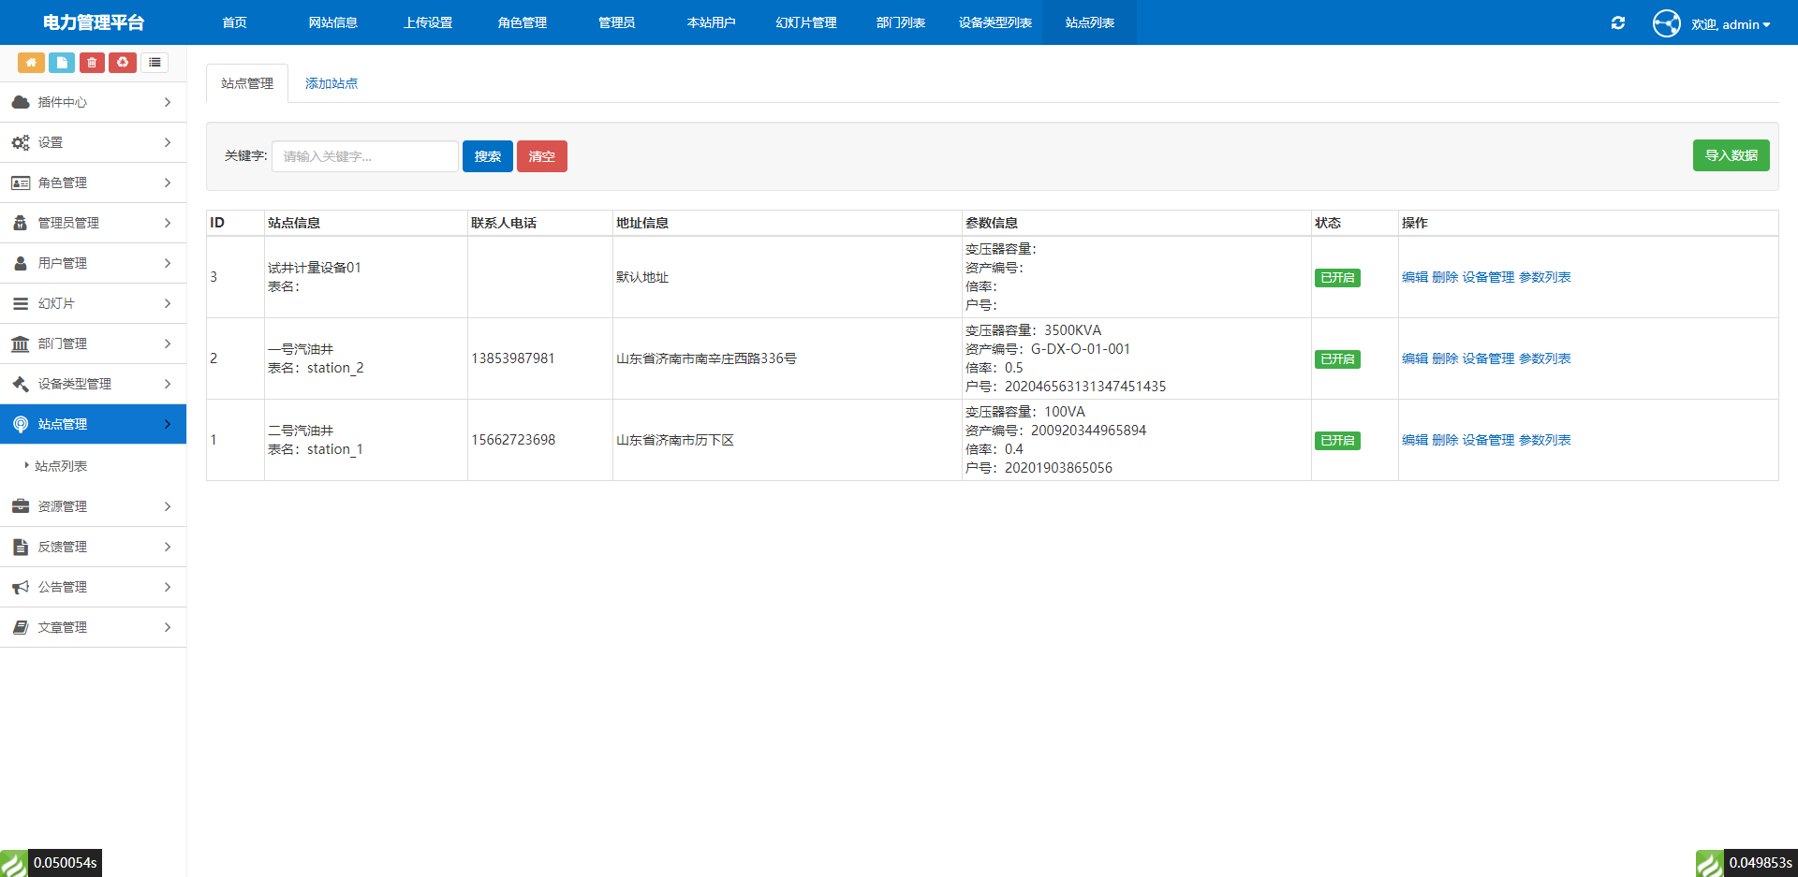Open 站点列表 submenu item in sidebar
This screenshot has height=877, width=1798.
[x=61, y=466]
